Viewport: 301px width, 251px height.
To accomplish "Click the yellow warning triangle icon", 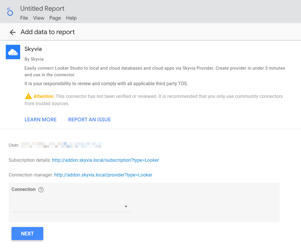I will coord(28,96).
